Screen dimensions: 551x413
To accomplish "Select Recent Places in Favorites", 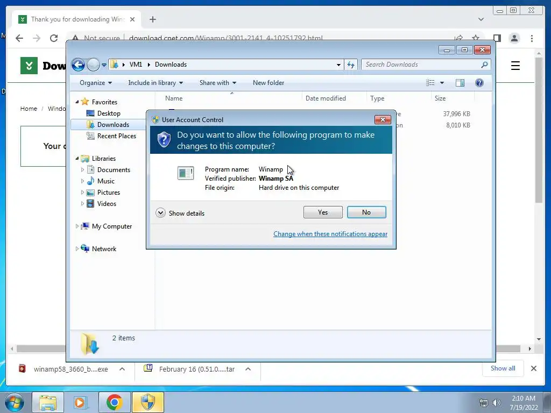I will pos(116,136).
